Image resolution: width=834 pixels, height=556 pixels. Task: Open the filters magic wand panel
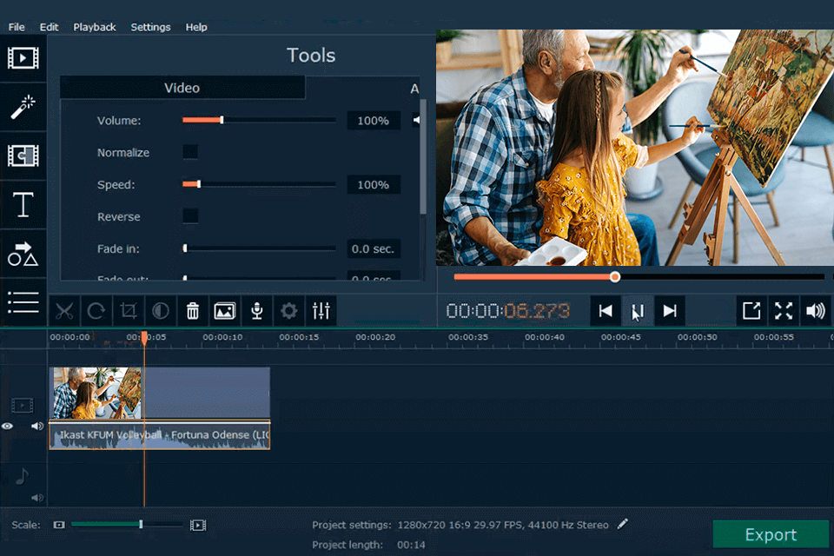click(x=23, y=107)
